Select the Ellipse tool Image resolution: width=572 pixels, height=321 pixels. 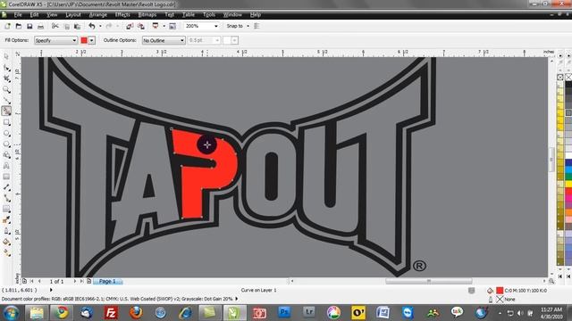click(x=6, y=134)
